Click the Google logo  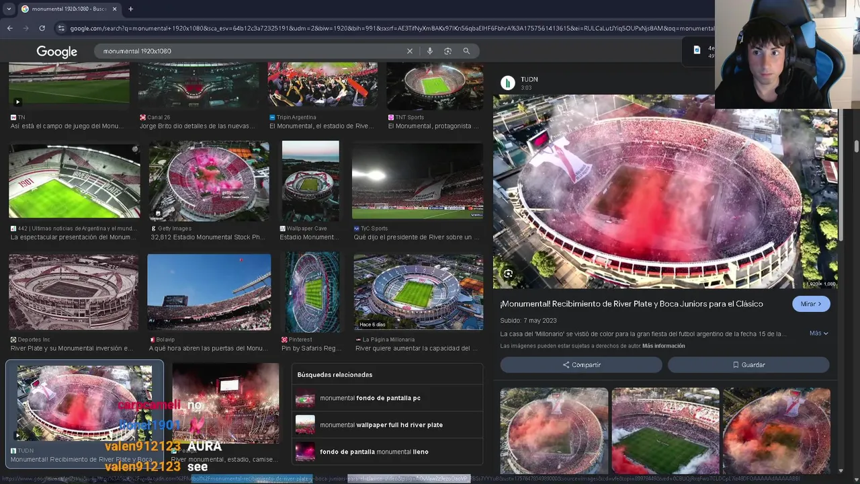pos(56,52)
